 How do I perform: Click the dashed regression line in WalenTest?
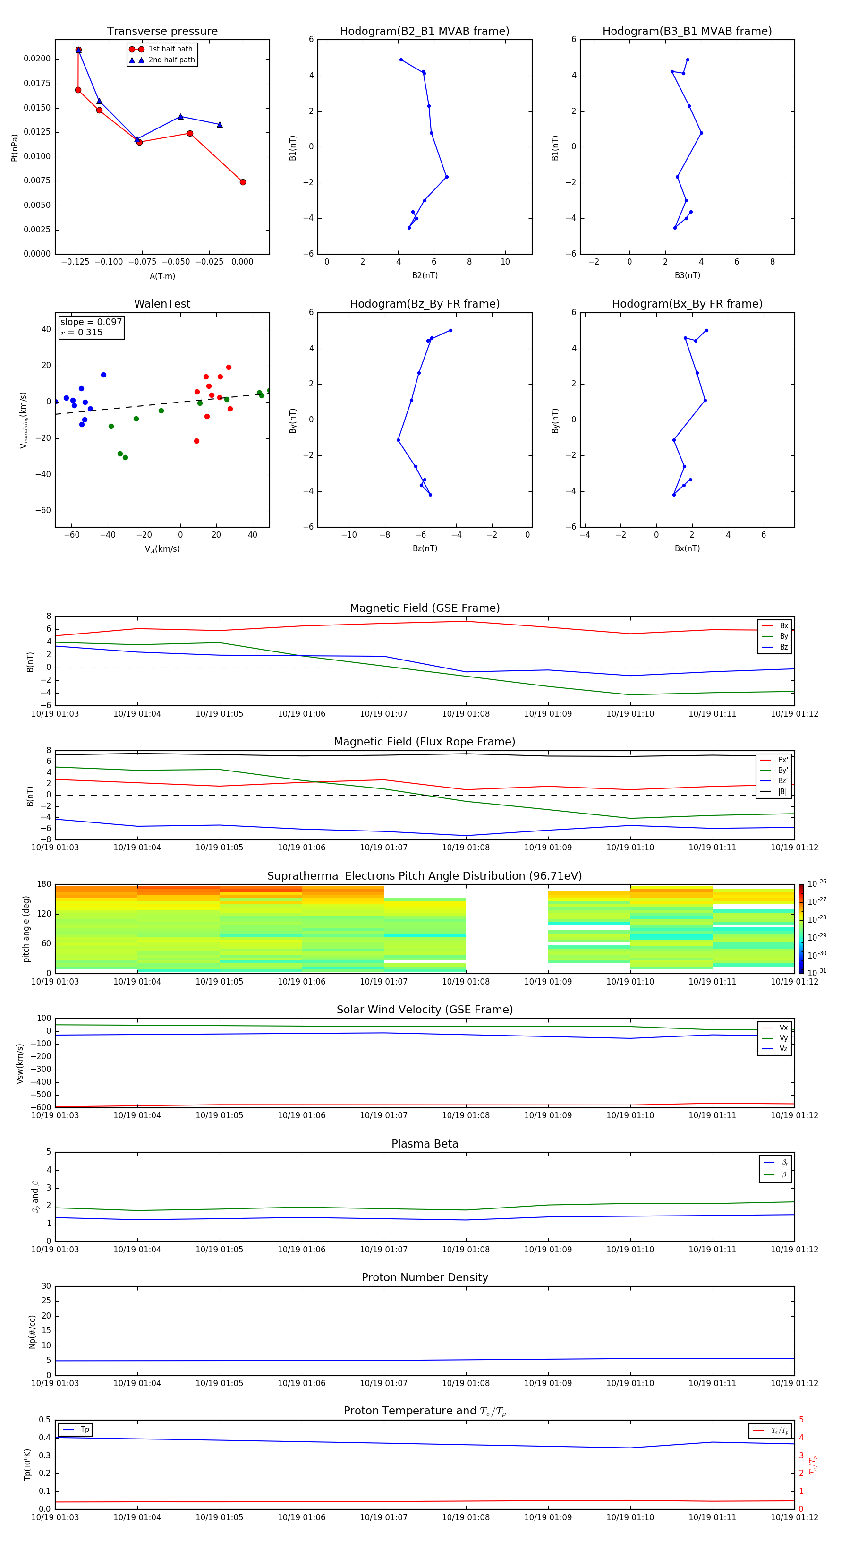click(x=162, y=403)
